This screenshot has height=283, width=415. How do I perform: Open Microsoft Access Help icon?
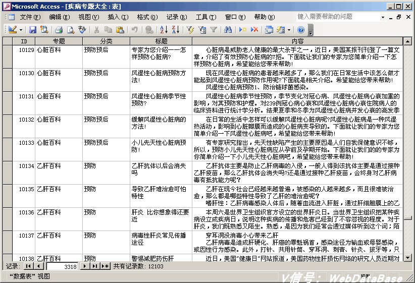pyautogui.click(x=301, y=30)
